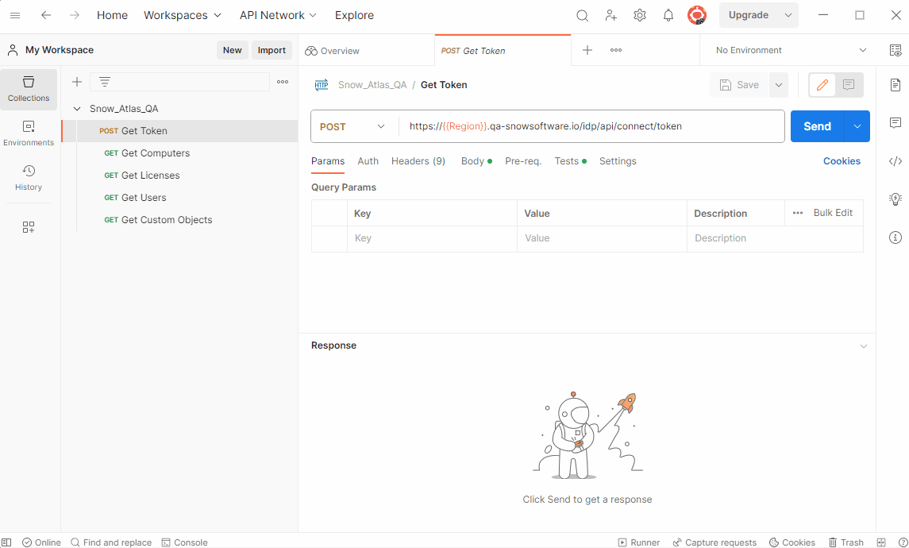Image resolution: width=909 pixels, height=548 pixels.
Task: Click the Explore link
Action: [x=354, y=16]
